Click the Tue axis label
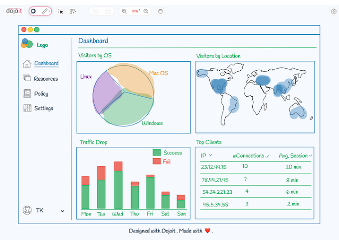The width and height of the screenshot is (339, 246). [x=101, y=214]
